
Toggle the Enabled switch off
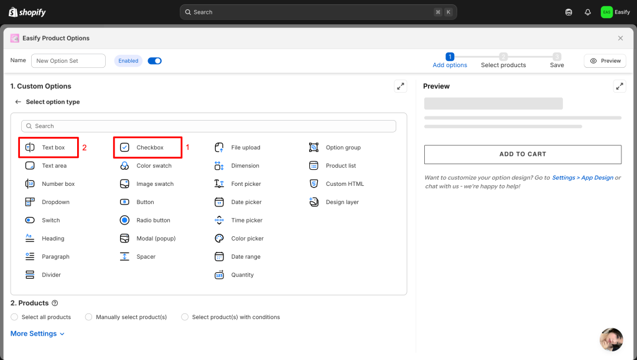click(154, 61)
